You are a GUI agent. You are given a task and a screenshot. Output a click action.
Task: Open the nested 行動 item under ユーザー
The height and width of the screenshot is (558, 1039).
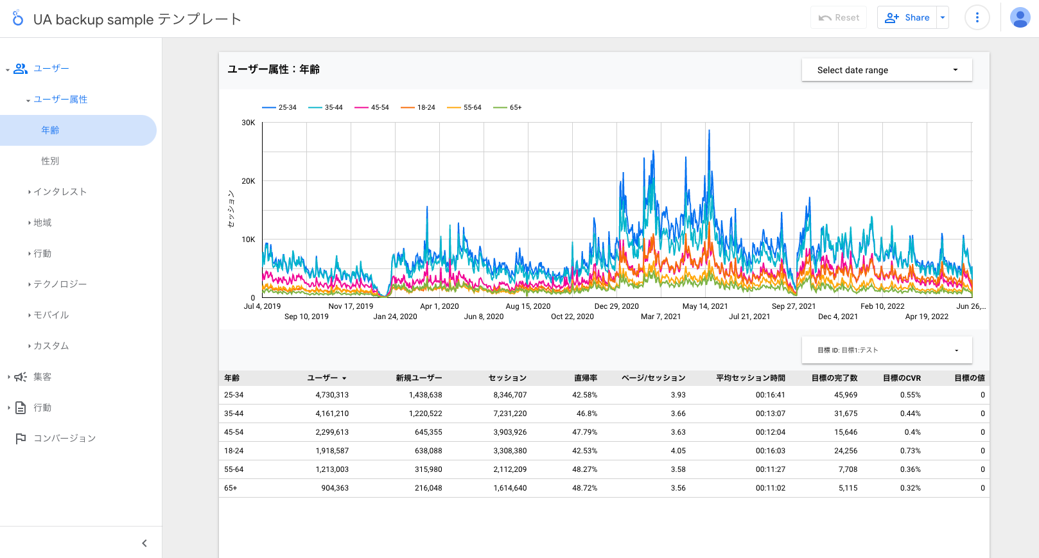(42, 254)
